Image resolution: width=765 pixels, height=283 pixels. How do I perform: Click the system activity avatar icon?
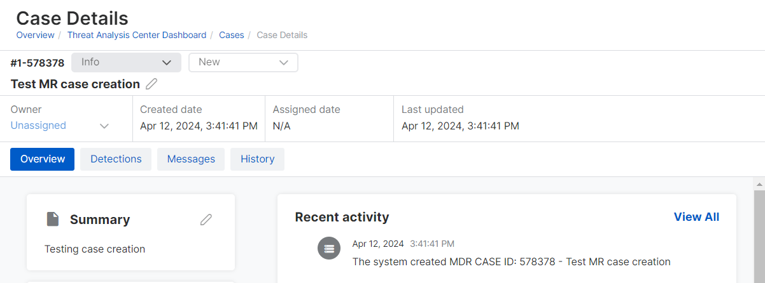[329, 248]
